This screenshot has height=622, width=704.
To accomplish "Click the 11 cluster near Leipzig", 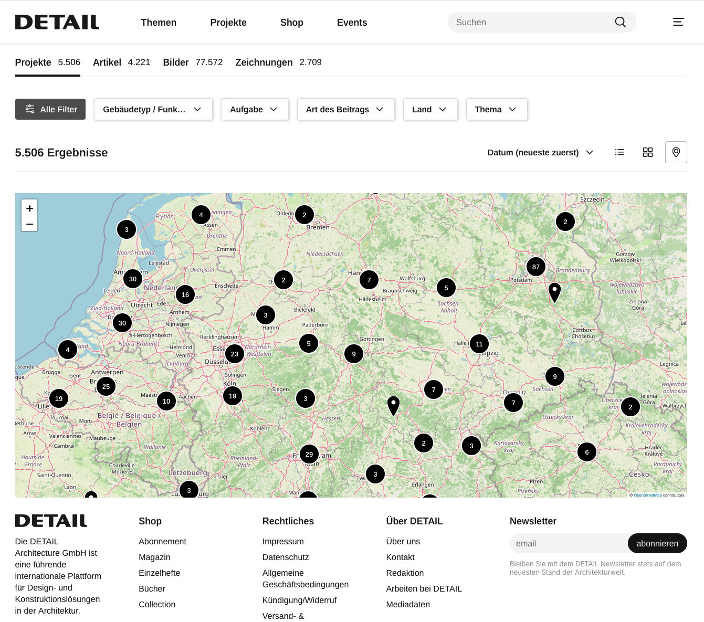I will (479, 344).
